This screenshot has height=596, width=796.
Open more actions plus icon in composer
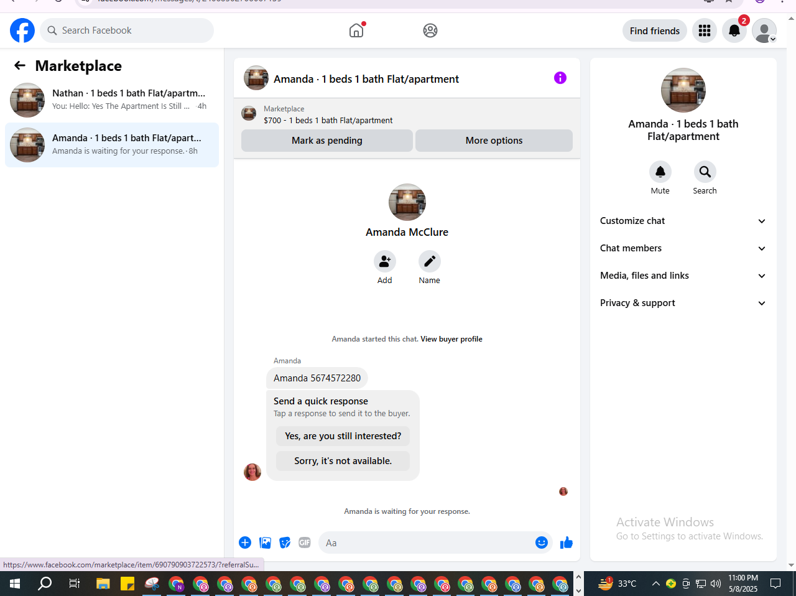tap(245, 542)
